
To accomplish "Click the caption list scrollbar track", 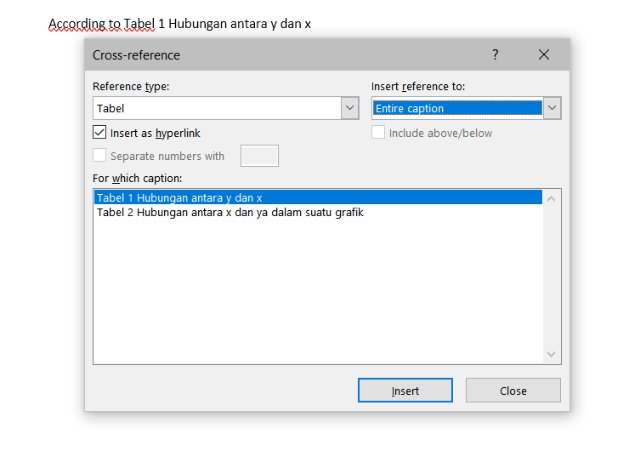I will 552,277.
